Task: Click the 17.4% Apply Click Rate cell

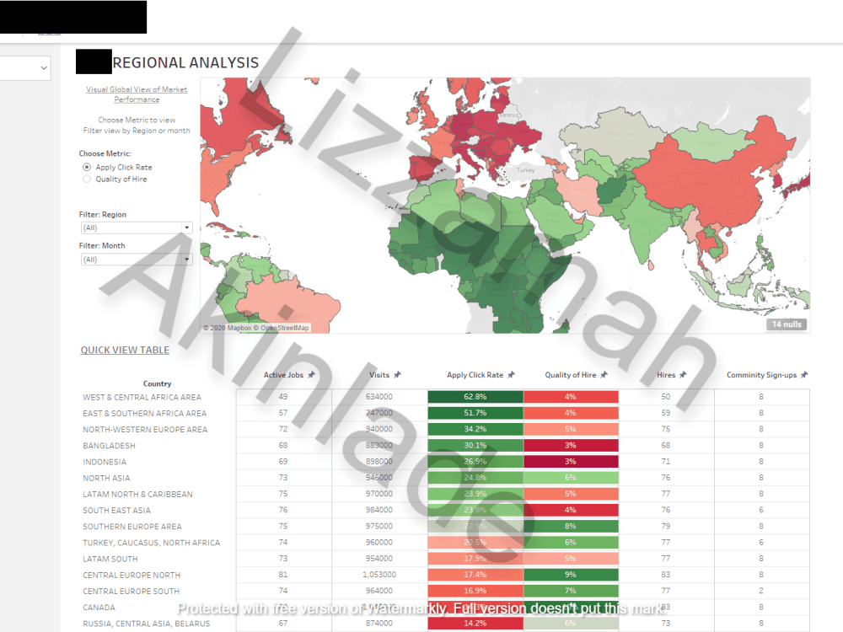Action: pos(475,575)
